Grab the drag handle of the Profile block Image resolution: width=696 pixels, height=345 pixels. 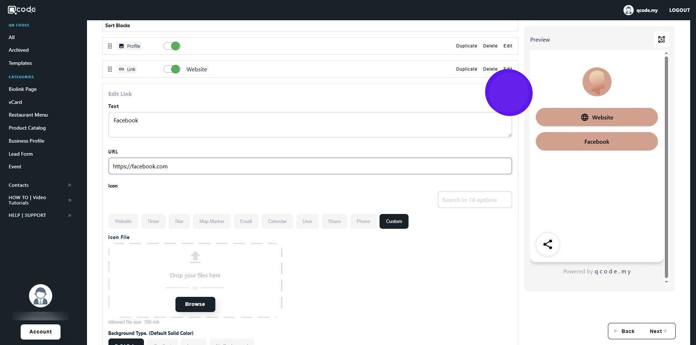click(110, 46)
